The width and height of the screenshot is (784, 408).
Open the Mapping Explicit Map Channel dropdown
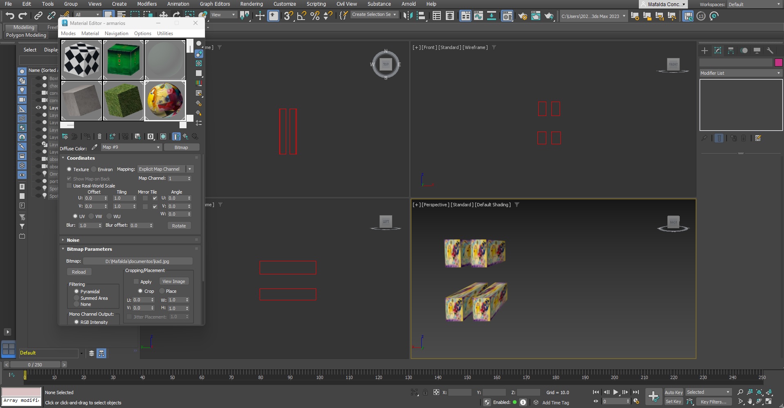(165, 169)
